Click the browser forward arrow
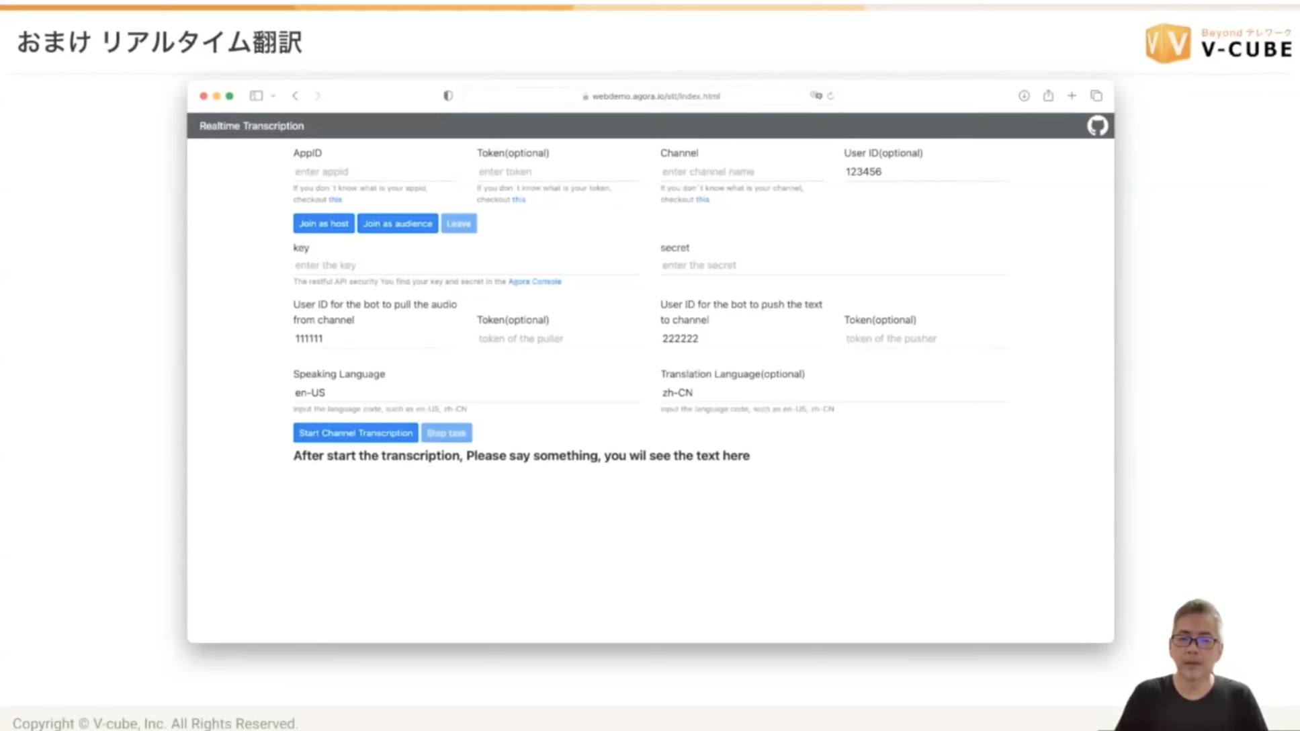 (318, 95)
